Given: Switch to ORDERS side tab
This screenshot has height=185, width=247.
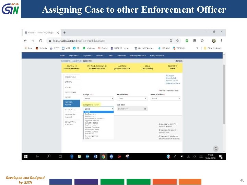Looking at the screenshot, I should pos(71,97).
